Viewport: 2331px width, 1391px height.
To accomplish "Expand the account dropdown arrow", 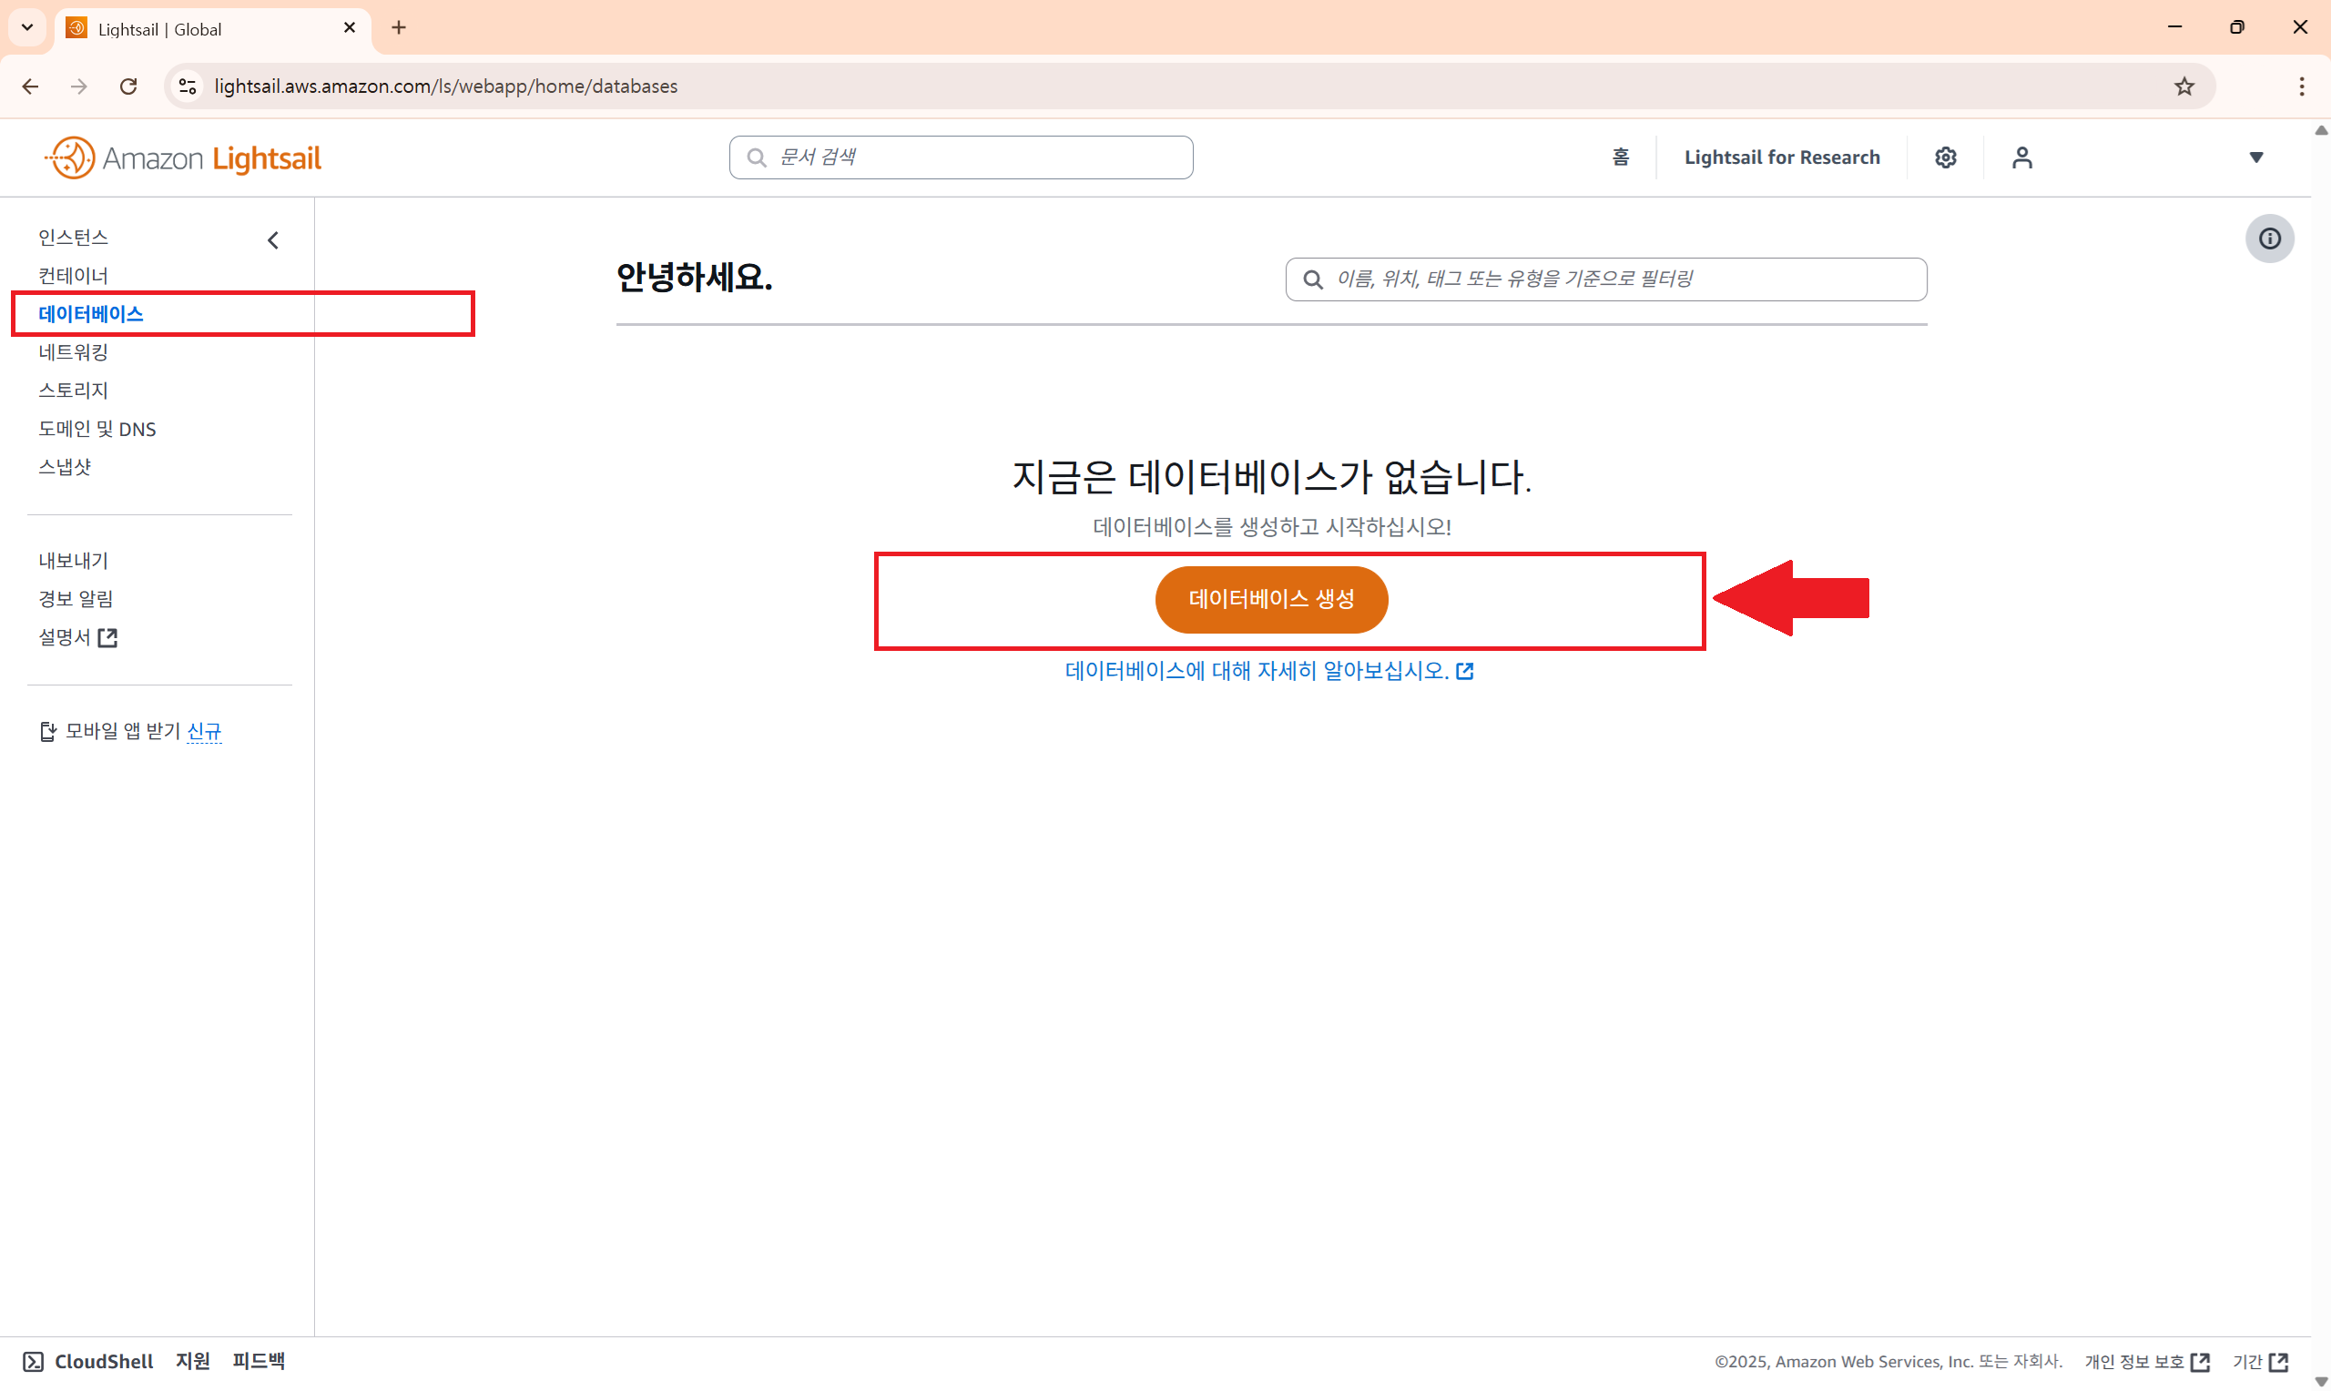I will [2257, 157].
